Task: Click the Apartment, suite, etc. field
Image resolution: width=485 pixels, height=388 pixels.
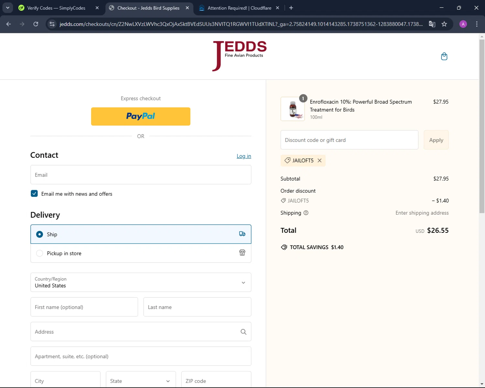Action: point(141,356)
